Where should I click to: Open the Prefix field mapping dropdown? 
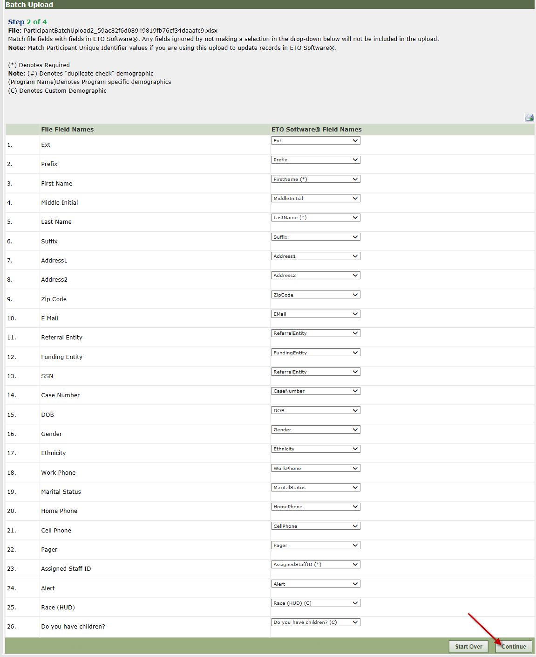[316, 159]
